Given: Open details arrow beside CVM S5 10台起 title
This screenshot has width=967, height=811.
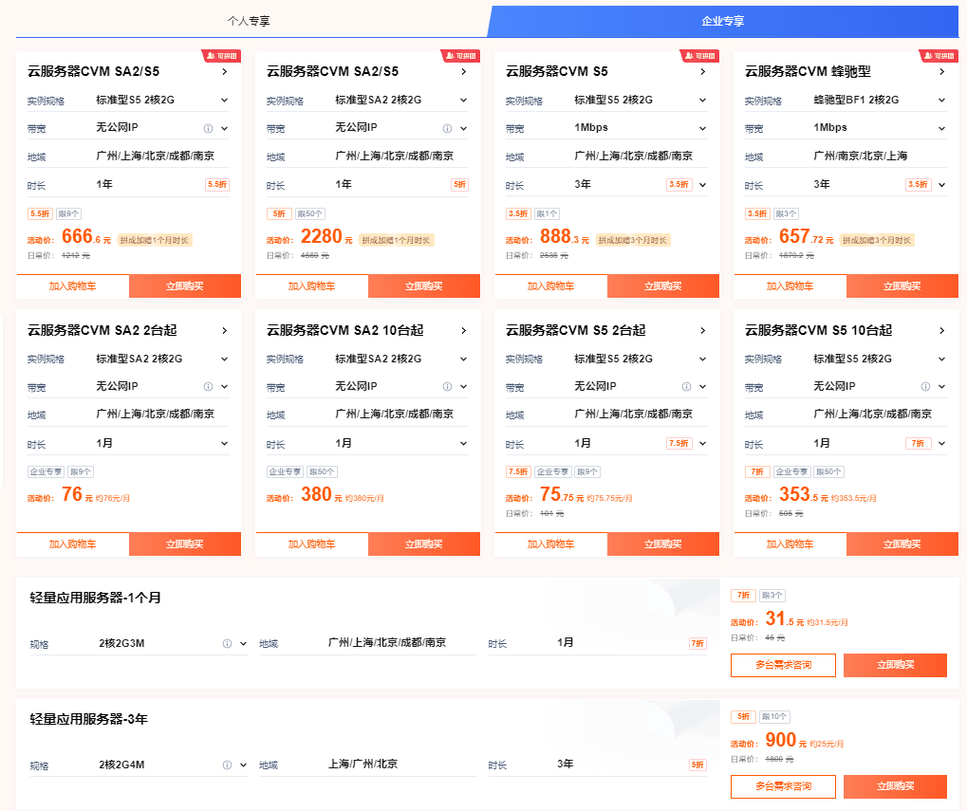Looking at the screenshot, I should [x=941, y=330].
